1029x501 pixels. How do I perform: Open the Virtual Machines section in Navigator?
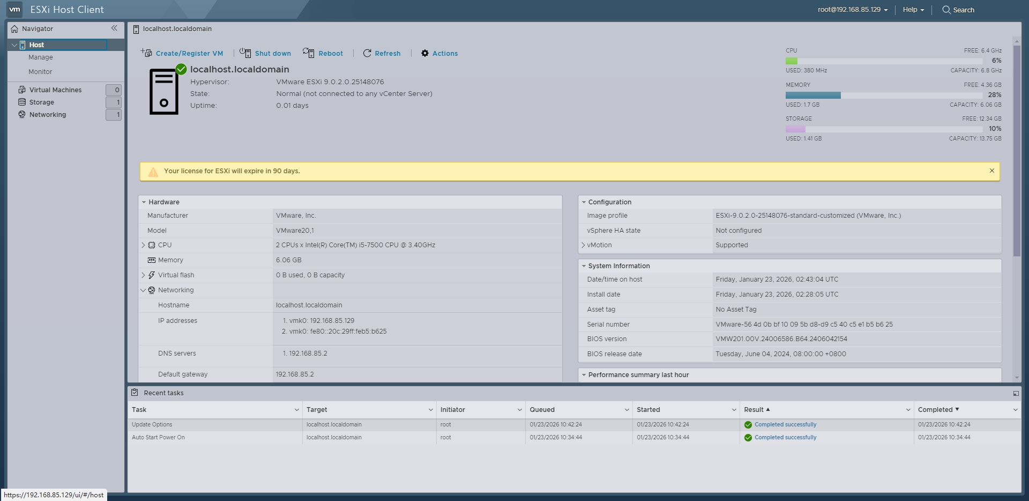click(x=55, y=90)
